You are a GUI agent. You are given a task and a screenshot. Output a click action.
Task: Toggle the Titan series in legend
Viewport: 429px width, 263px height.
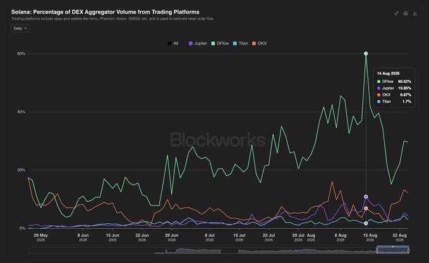tap(241, 43)
